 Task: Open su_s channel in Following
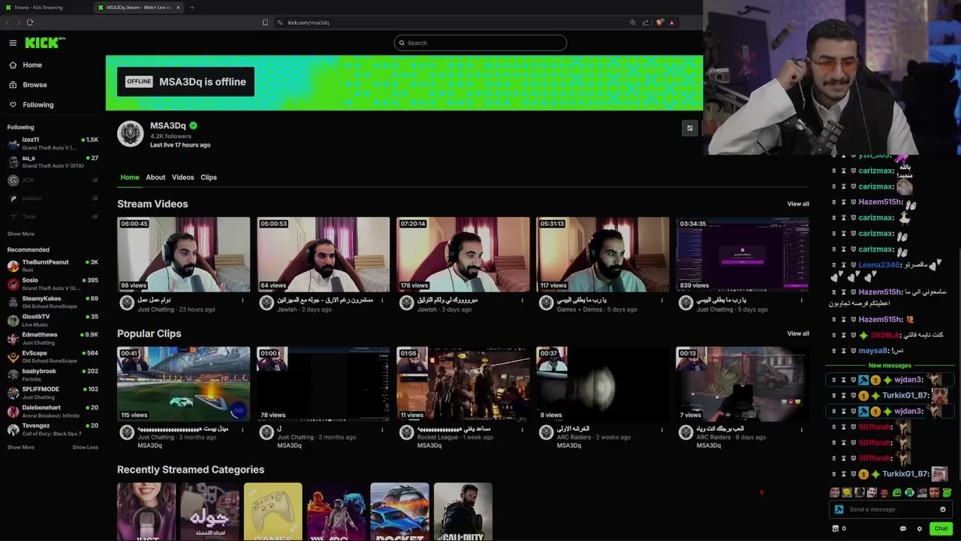click(53, 162)
